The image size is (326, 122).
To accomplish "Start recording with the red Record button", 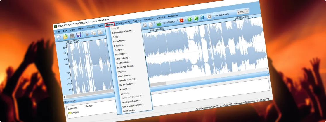I will [182, 20].
